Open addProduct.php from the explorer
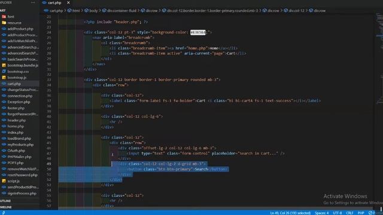Viewport: 383px width, 215px height. (x=20, y=29)
